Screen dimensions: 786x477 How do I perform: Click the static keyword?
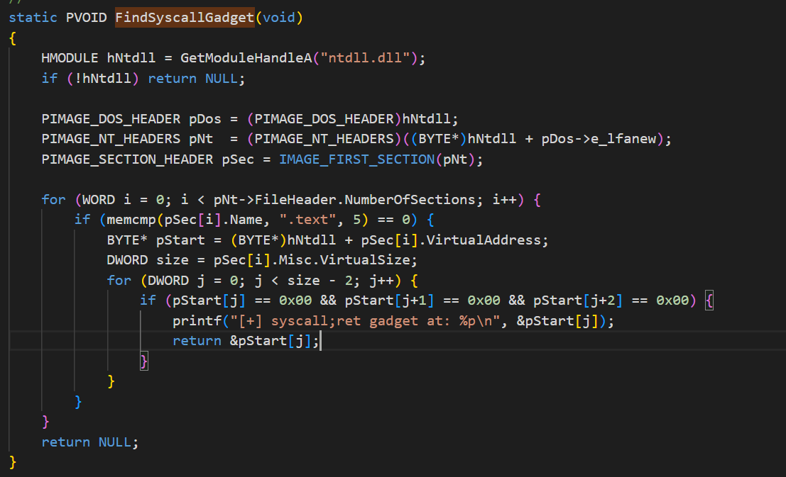pyautogui.click(x=33, y=18)
